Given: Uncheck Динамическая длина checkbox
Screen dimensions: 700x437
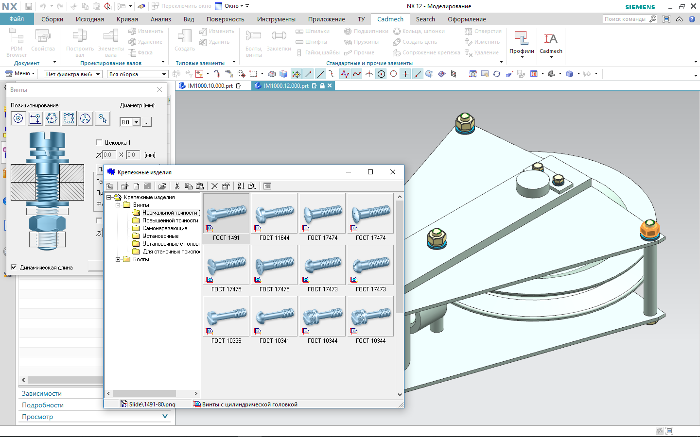Looking at the screenshot, I should coord(14,267).
